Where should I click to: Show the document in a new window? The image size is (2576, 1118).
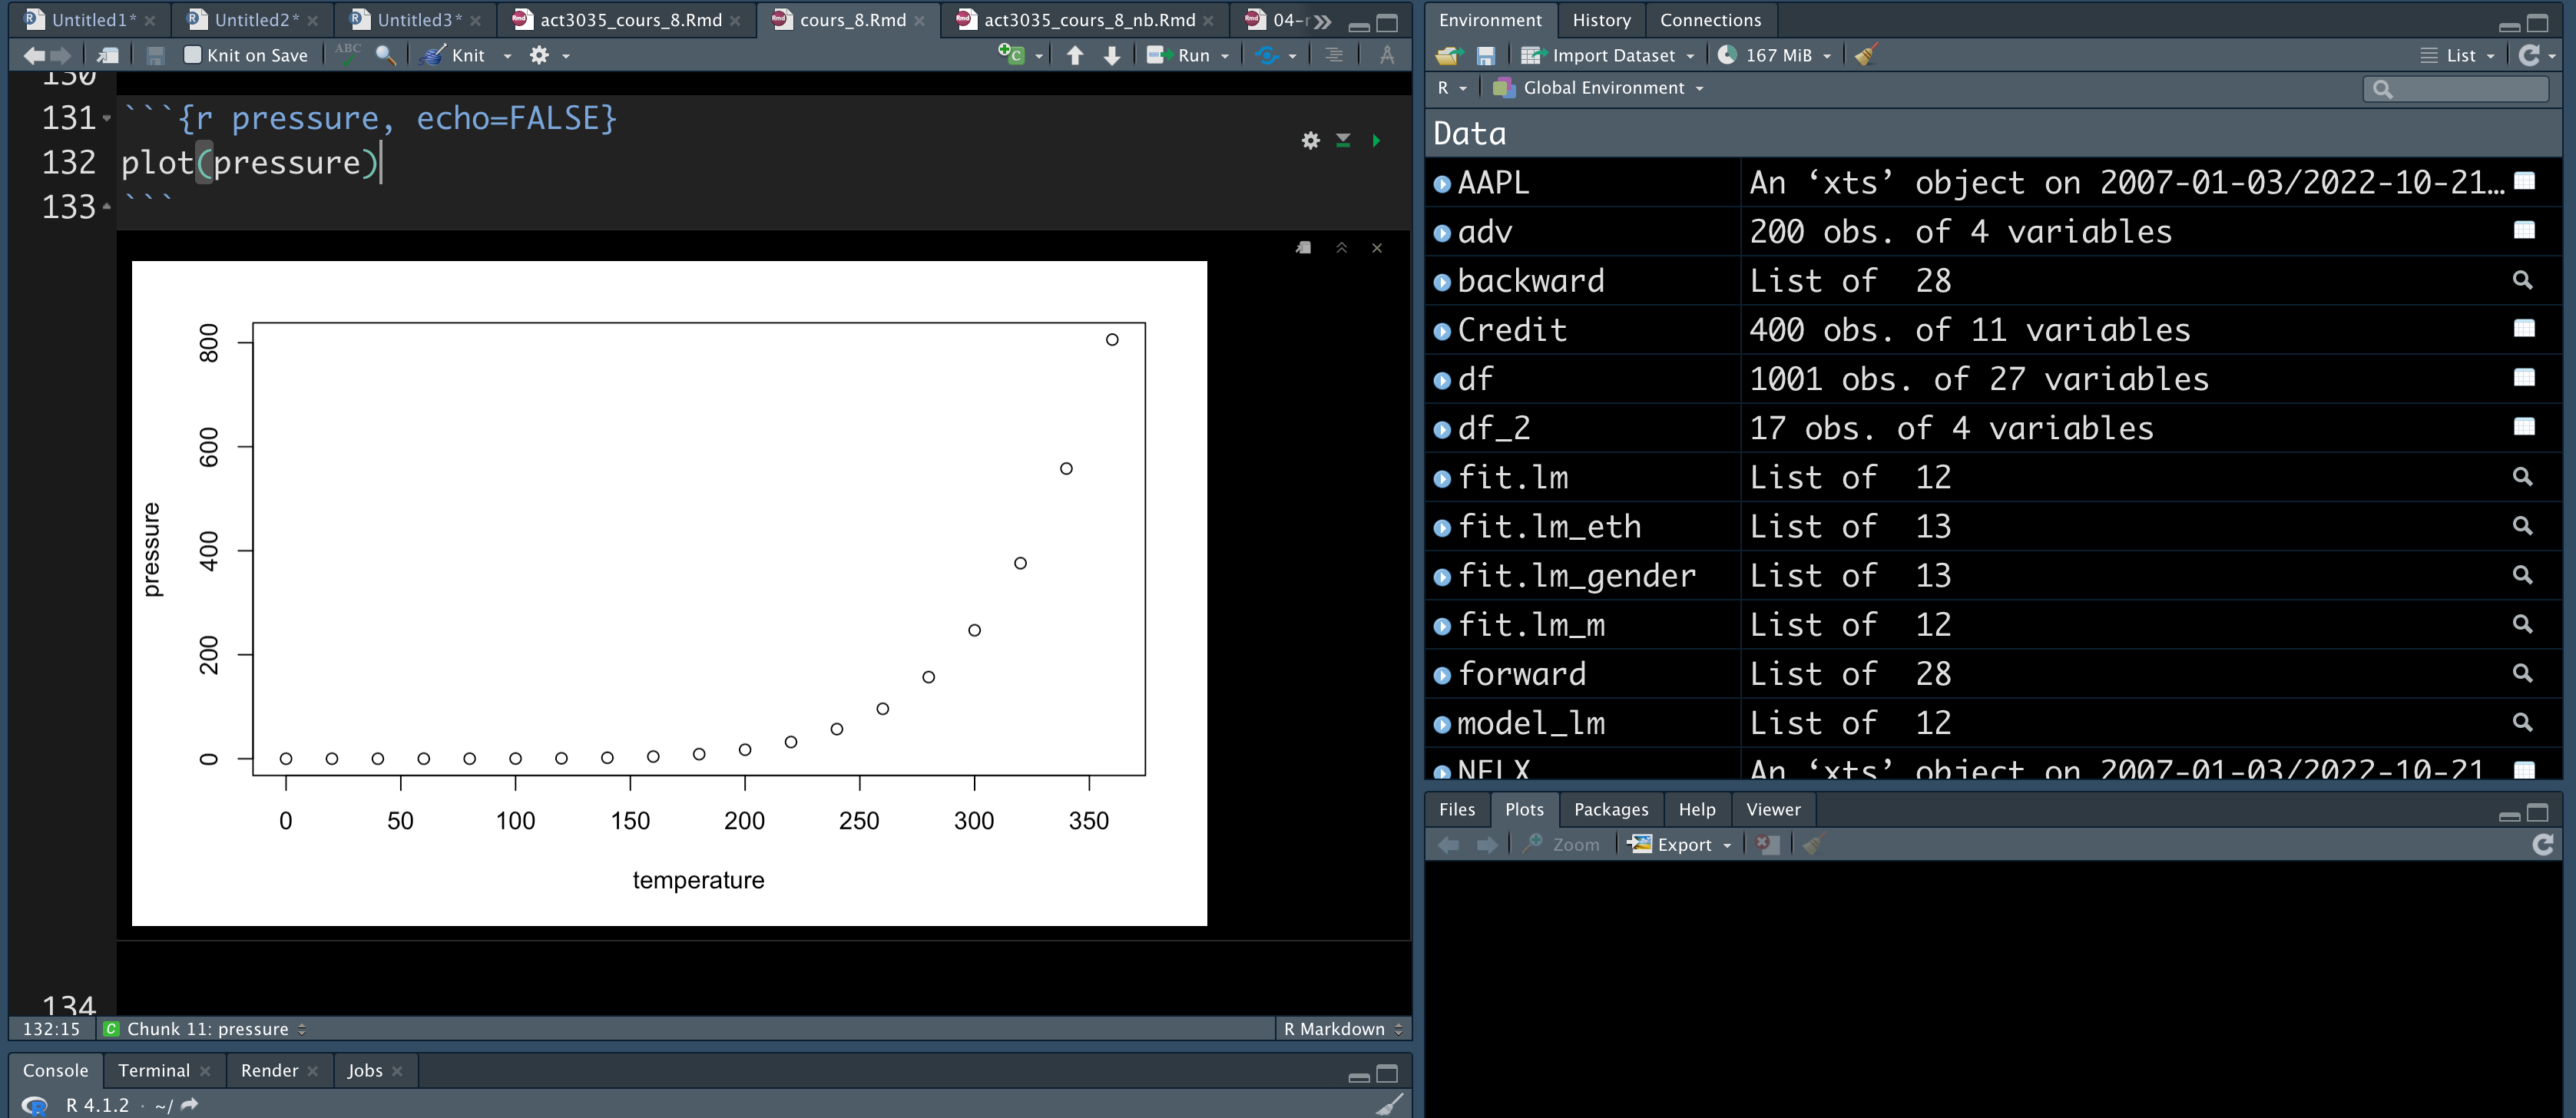[108, 56]
